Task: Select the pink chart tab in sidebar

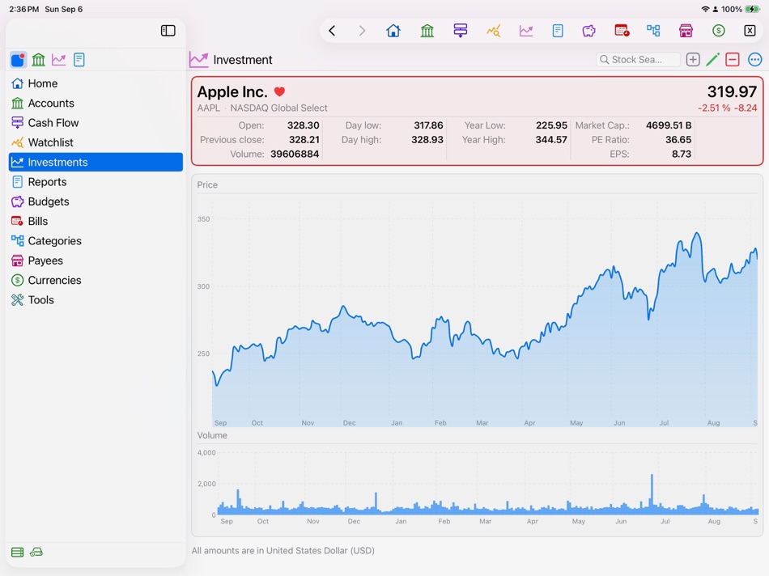Action: click(59, 60)
